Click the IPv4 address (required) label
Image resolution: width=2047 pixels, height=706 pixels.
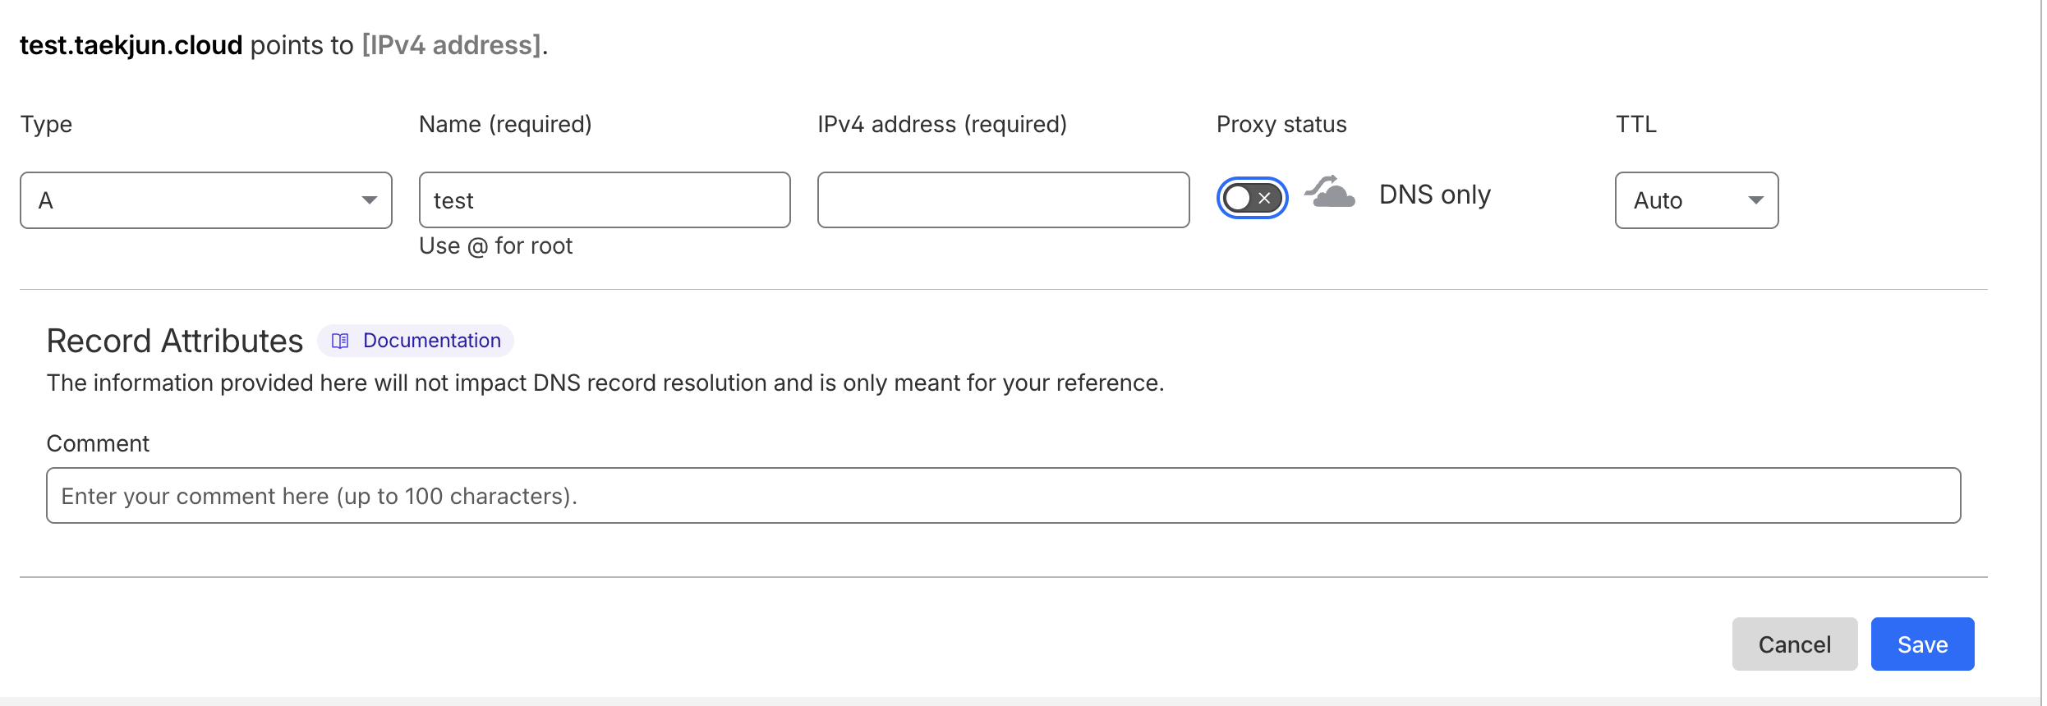(x=942, y=125)
